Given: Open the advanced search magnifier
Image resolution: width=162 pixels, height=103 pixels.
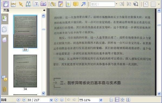Looking at the screenshot, I should 136,4.
